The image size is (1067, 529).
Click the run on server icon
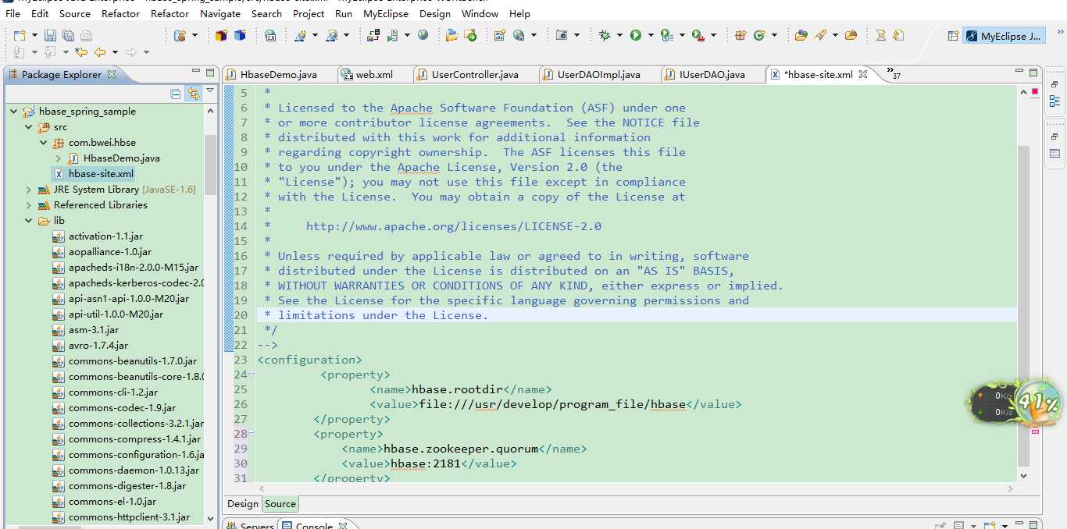point(392,35)
